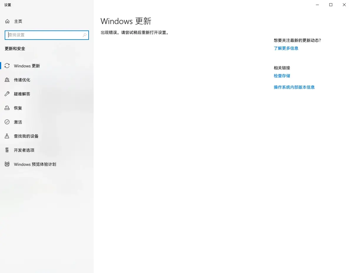Click the 恢复 recovery icon
351x273 pixels.
(7, 108)
